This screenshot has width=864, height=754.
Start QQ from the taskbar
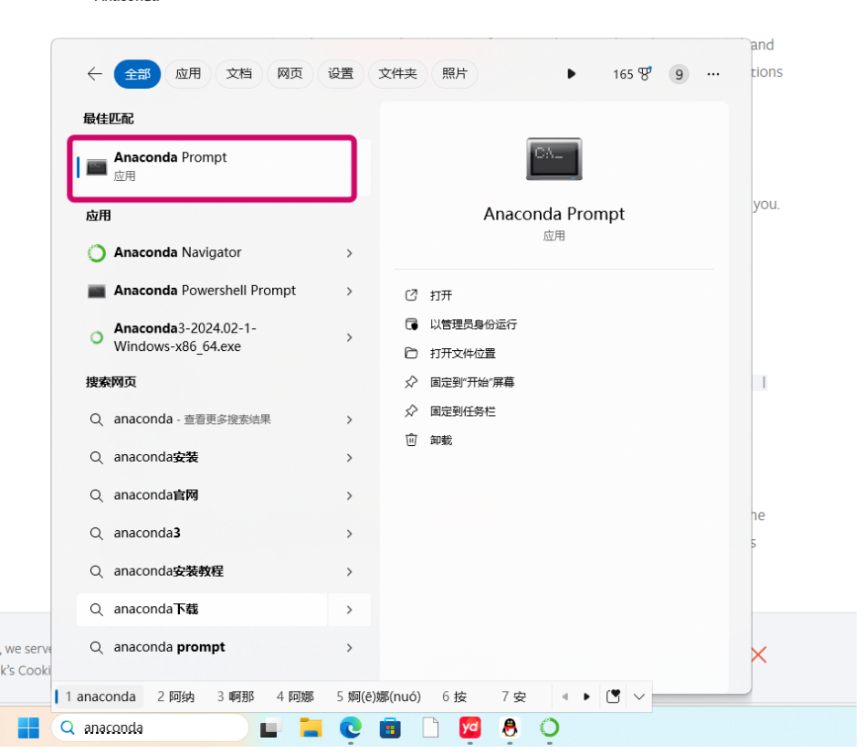pyautogui.click(x=510, y=727)
